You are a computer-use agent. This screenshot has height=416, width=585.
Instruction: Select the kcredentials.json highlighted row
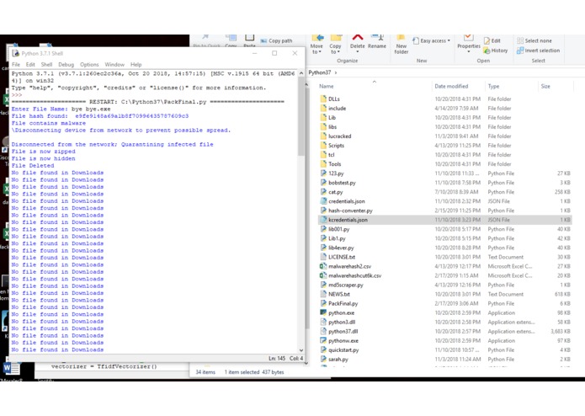pos(446,220)
